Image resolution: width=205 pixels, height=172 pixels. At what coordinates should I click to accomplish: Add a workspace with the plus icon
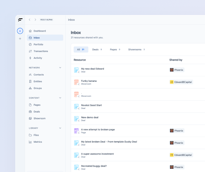click(20, 39)
